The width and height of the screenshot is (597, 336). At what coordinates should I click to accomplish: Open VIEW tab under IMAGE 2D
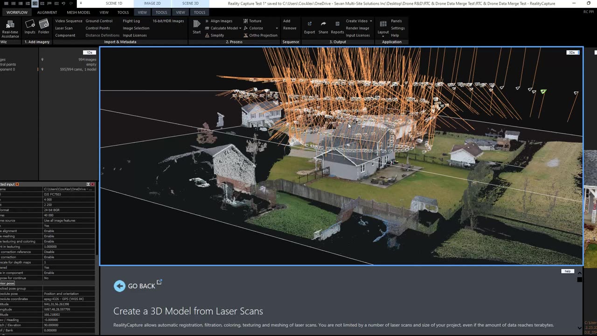point(142,12)
